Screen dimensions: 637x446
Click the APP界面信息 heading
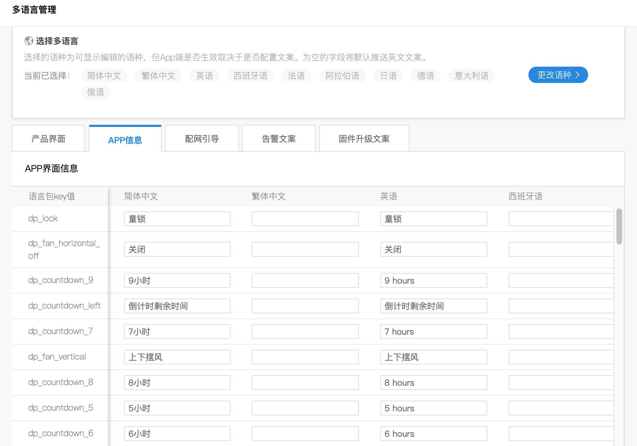pyautogui.click(x=51, y=168)
